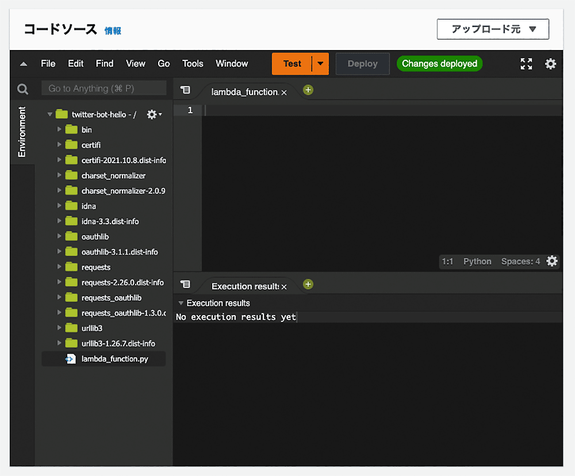This screenshot has width=575, height=476.
Task: Click the Deploy button
Action: [x=363, y=64]
